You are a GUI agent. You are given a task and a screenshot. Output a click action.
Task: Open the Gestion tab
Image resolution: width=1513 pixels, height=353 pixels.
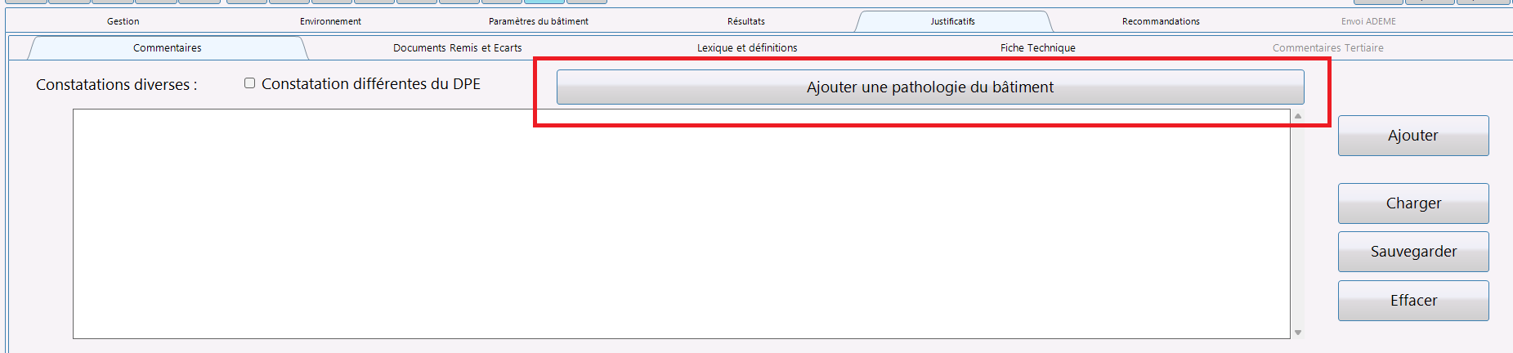click(123, 21)
